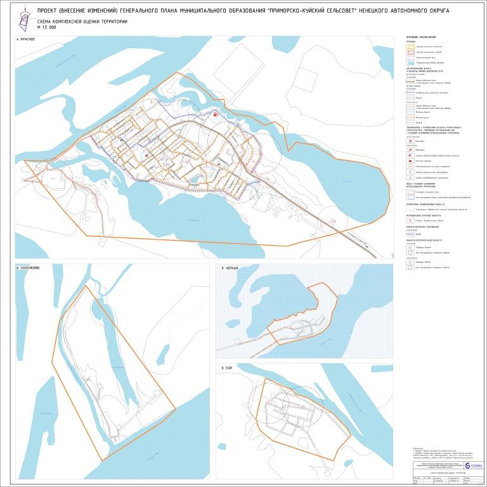This screenshot has height=487, width=487.
Task: Click the red-outlined boundary legend swatch
Action: [410, 52]
